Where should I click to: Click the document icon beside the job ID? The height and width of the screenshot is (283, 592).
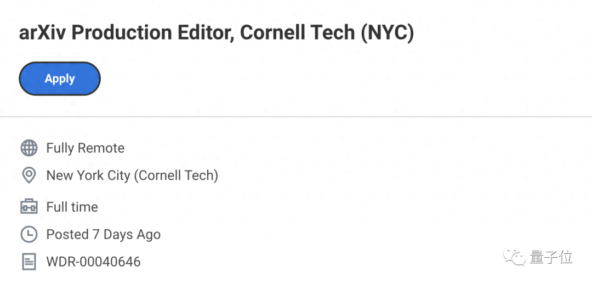pyautogui.click(x=29, y=262)
